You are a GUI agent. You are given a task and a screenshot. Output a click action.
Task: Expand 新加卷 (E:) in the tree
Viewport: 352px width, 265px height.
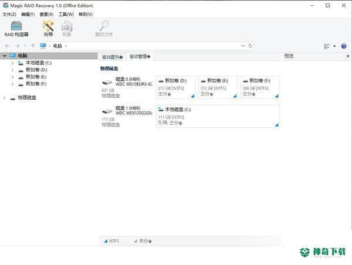(12, 77)
